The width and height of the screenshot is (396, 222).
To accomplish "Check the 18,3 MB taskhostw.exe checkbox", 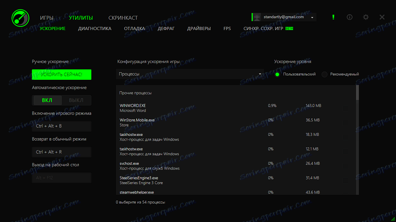I will 345,137.
